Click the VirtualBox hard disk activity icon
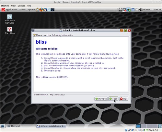This screenshot has height=132, width=162. click(126, 130)
